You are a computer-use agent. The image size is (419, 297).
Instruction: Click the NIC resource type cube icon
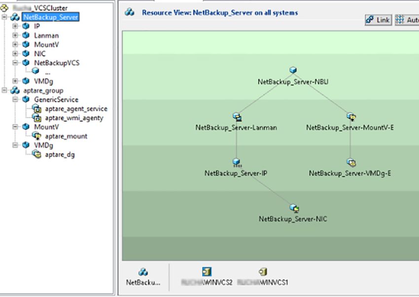tap(26, 53)
